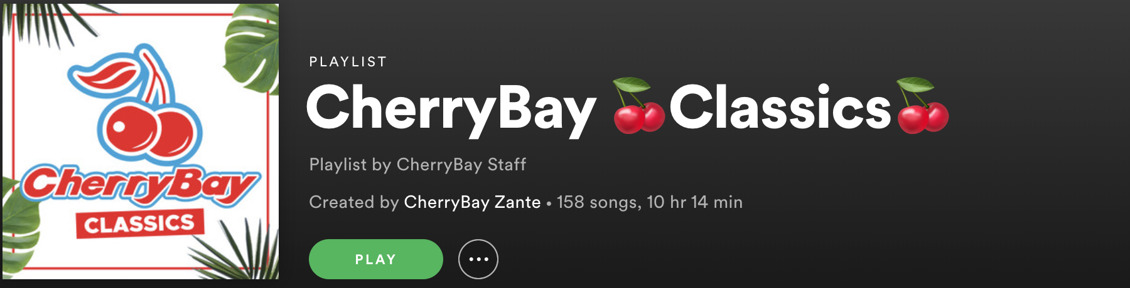
Task: Click the word Classics in the large title
Action: point(780,107)
